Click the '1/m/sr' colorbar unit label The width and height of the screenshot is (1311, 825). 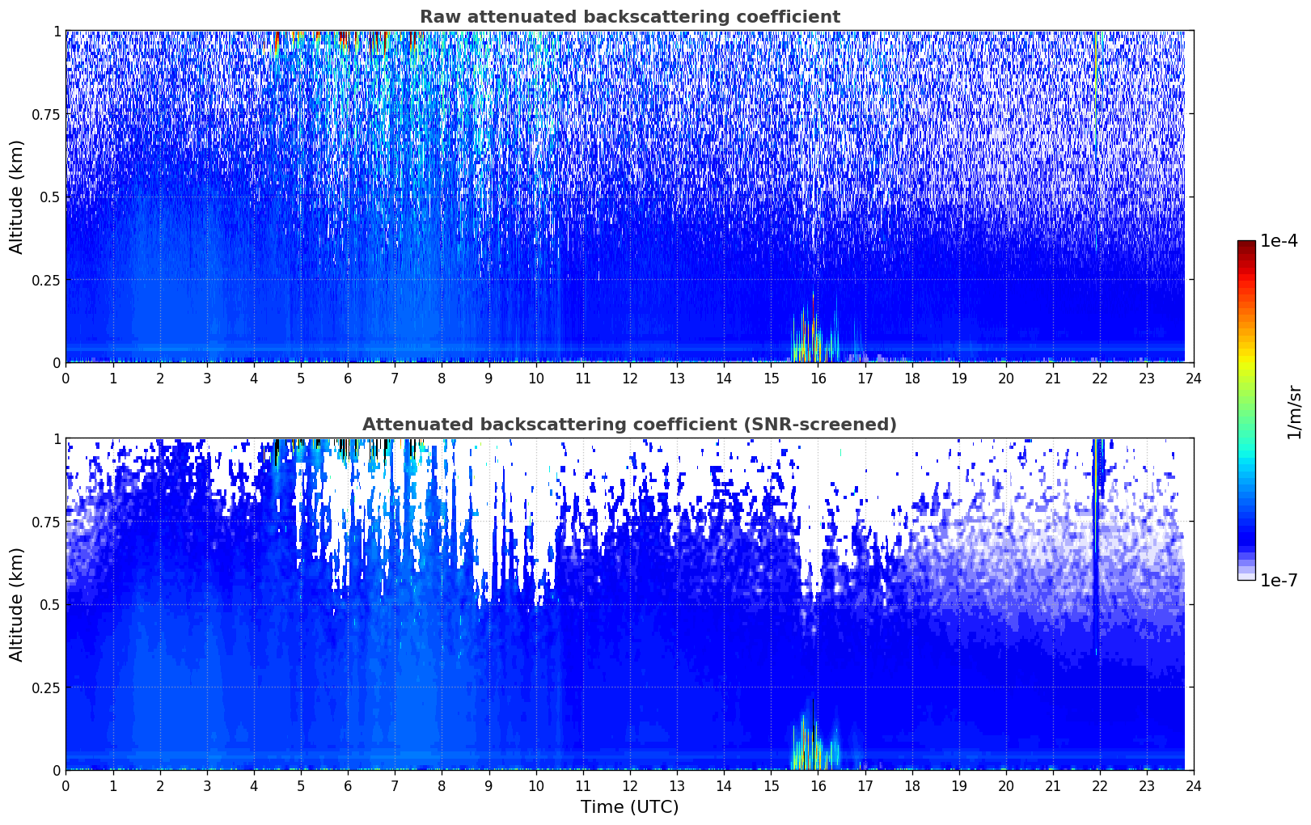(x=1294, y=412)
